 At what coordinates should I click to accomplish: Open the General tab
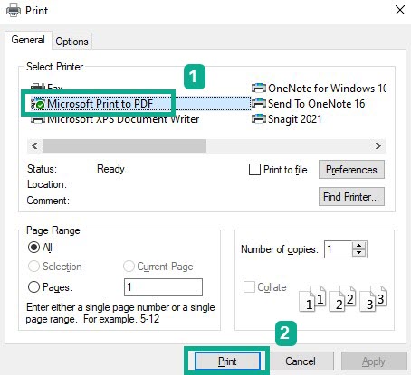(28, 40)
